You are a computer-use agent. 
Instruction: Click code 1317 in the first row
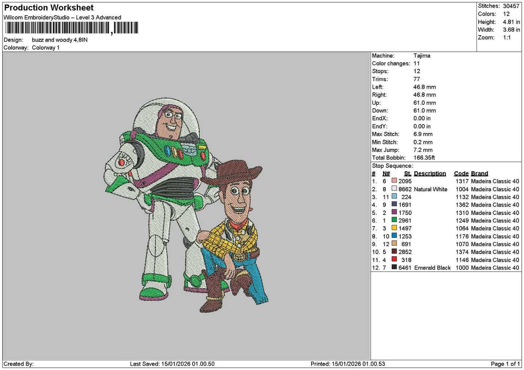[x=462, y=181]
